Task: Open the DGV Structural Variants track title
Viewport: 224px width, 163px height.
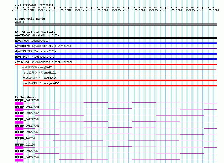Action: coord(35,32)
